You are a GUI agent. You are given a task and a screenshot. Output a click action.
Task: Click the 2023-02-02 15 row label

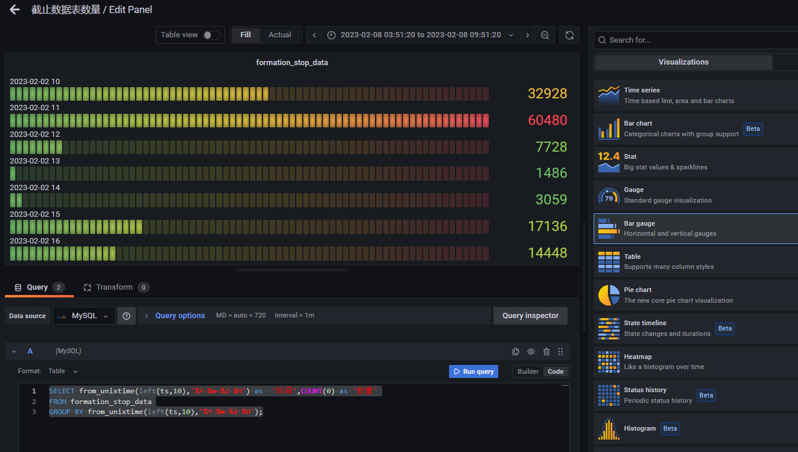click(35, 214)
